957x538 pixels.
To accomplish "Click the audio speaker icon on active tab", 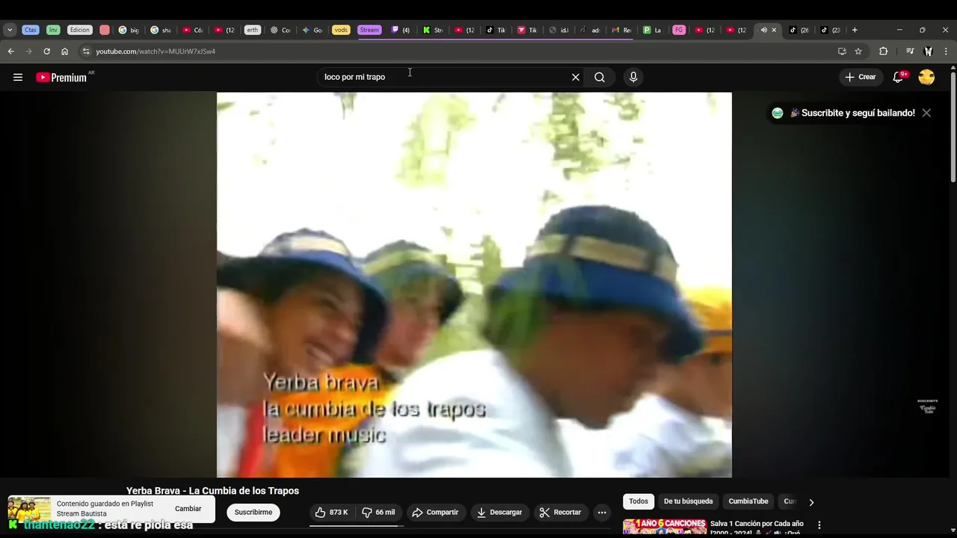I will pyautogui.click(x=763, y=30).
